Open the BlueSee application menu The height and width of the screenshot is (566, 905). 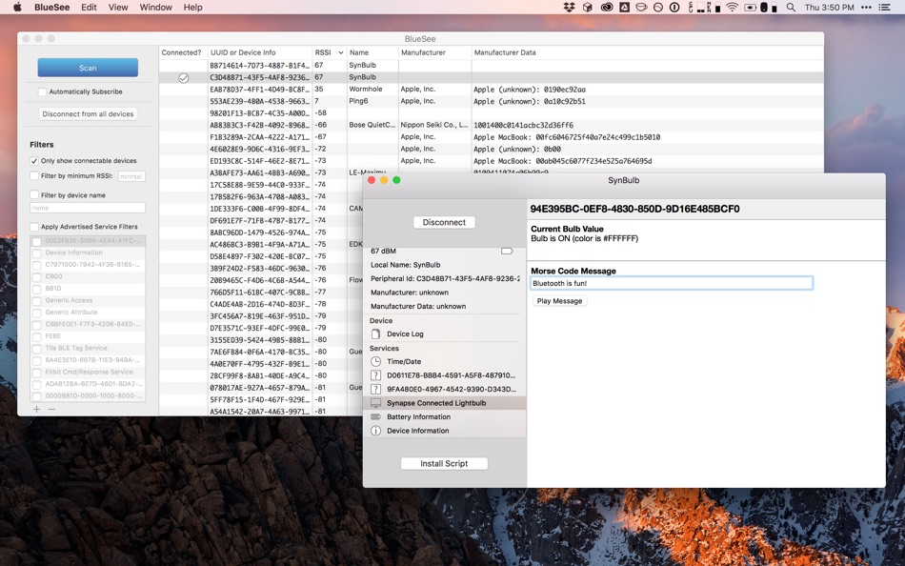(52, 7)
